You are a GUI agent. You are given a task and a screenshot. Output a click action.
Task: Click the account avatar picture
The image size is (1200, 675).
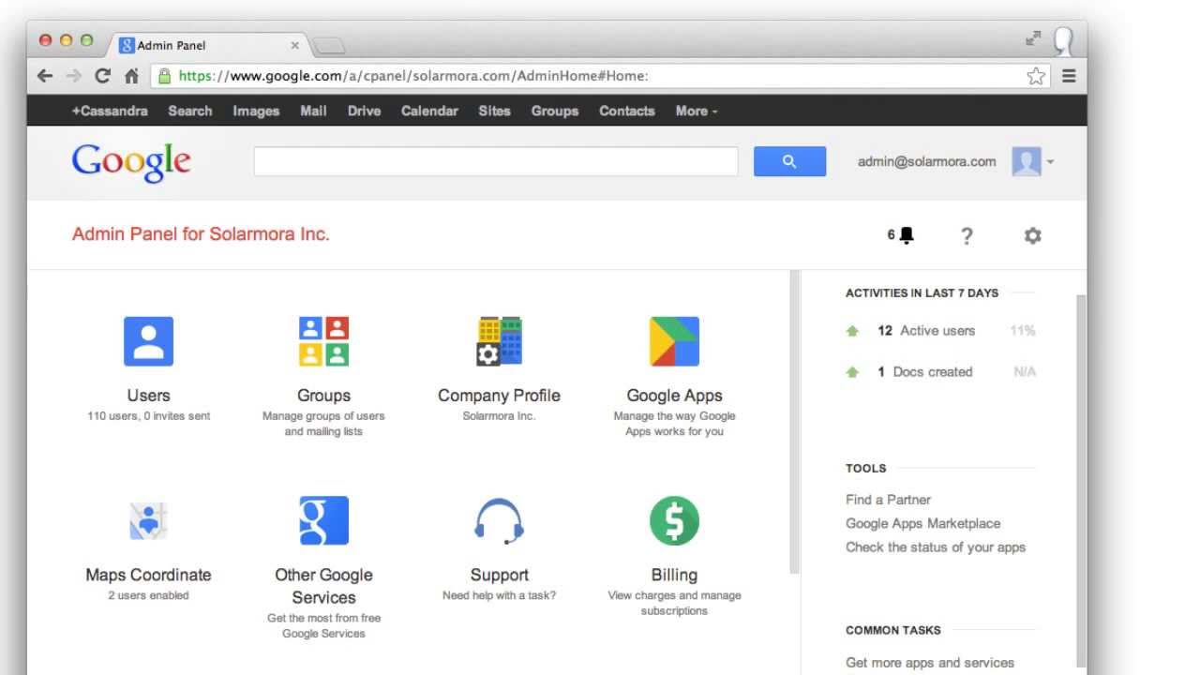1027,161
